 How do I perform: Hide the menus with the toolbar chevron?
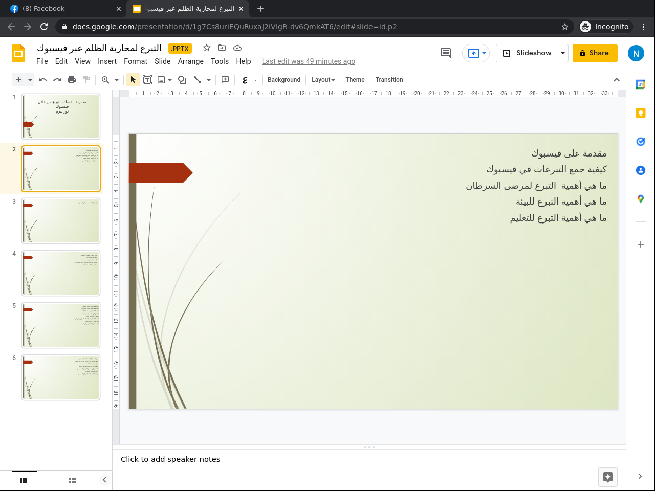[617, 80]
